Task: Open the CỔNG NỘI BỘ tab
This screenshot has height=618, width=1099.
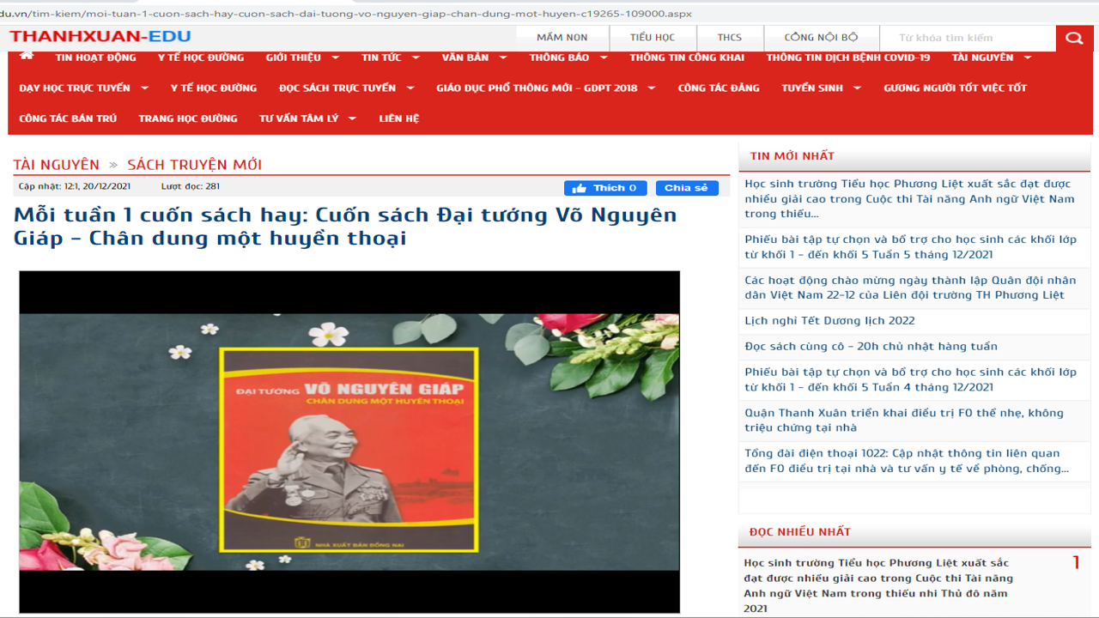Action: 821,38
